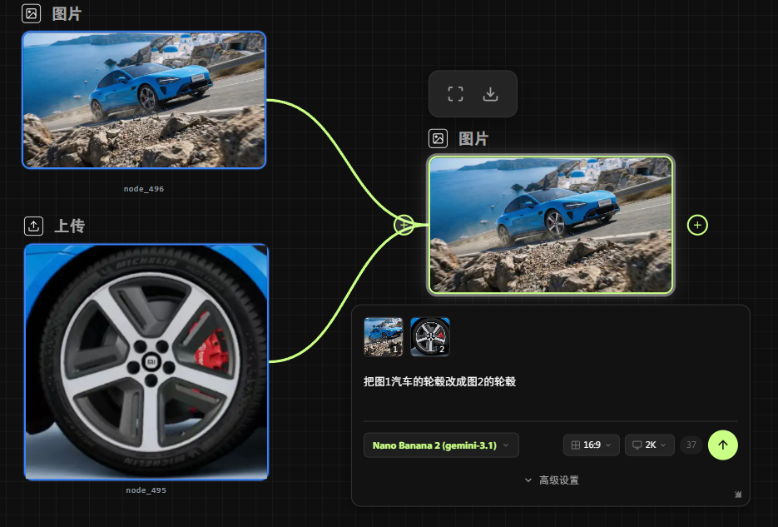Click the fullscreen expand icon above output

pyautogui.click(x=455, y=94)
